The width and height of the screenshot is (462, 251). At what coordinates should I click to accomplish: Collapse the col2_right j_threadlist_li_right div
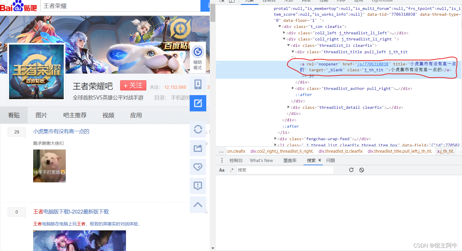[x=284, y=39]
